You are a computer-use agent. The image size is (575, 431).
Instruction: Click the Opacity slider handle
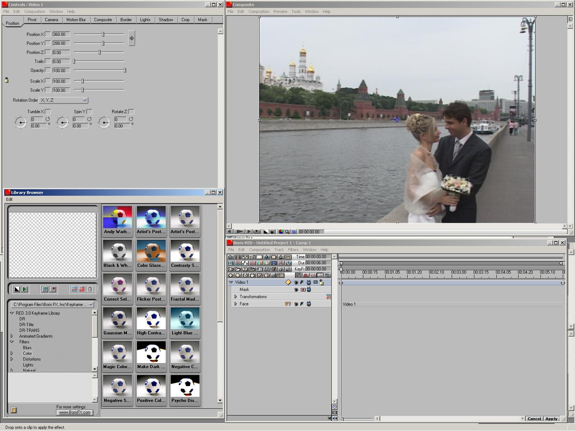pos(125,70)
